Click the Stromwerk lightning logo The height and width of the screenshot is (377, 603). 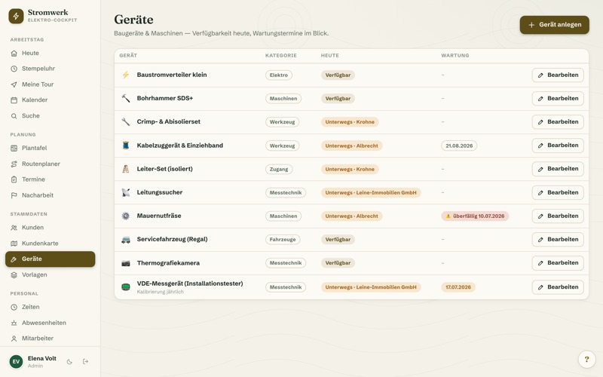tap(16, 16)
